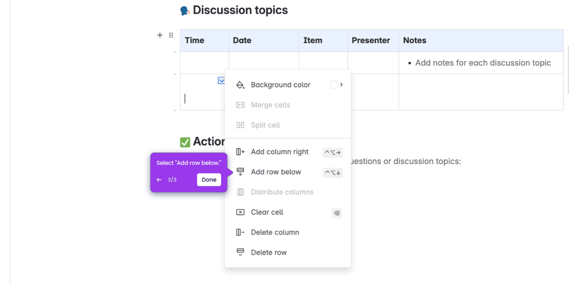Image resolution: width=569 pixels, height=284 pixels.
Task: Click the speaking head emoji of heading
Action: (185, 11)
